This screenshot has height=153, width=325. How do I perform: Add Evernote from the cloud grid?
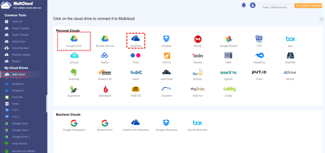click(74, 74)
